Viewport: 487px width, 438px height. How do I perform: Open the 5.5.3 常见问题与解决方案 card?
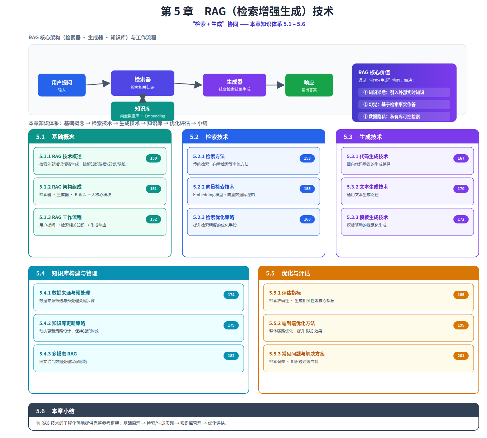coord(368,358)
